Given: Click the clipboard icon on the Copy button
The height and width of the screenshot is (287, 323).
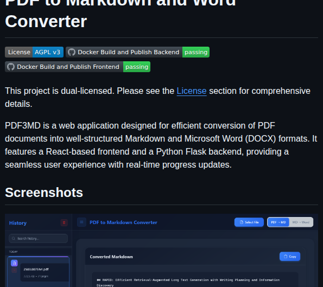Looking at the screenshot, I should [286, 257].
